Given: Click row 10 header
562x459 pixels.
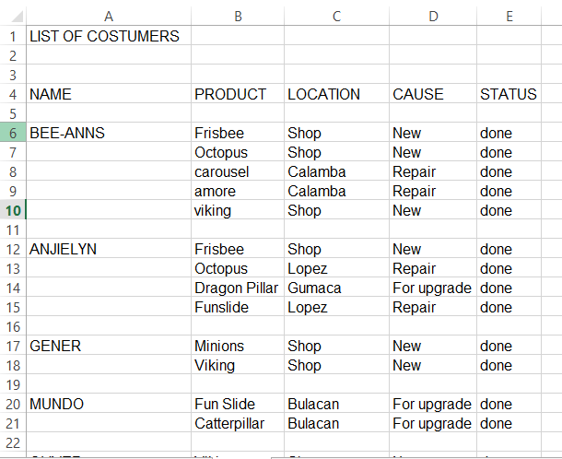Looking at the screenshot, I should tap(13, 210).
